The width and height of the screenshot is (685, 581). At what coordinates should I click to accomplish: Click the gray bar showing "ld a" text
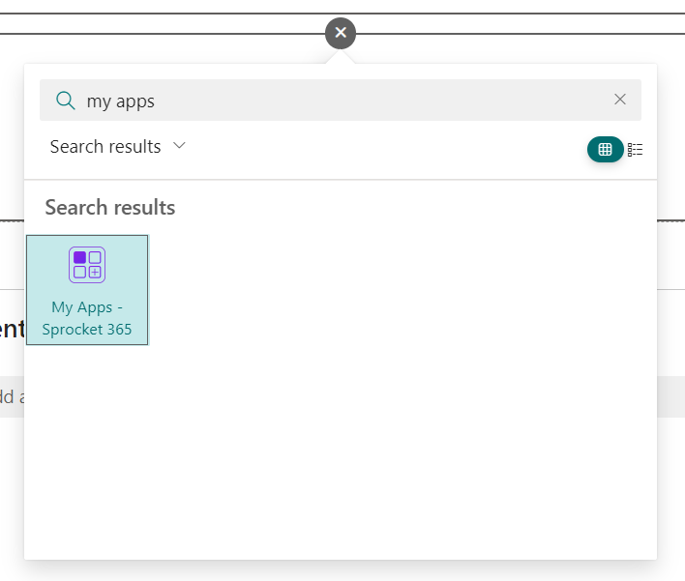tap(10, 396)
